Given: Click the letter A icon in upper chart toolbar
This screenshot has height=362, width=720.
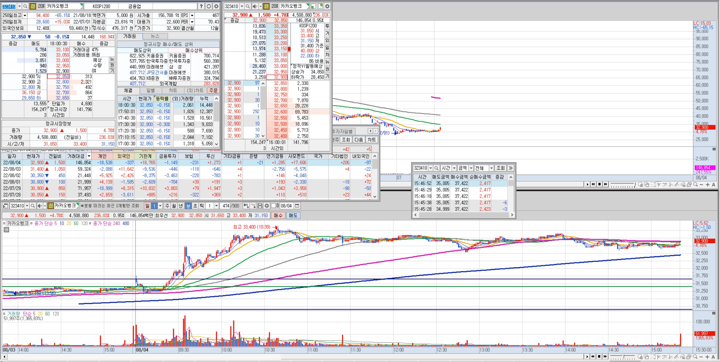Looking at the screenshot, I should tap(714, 185).
